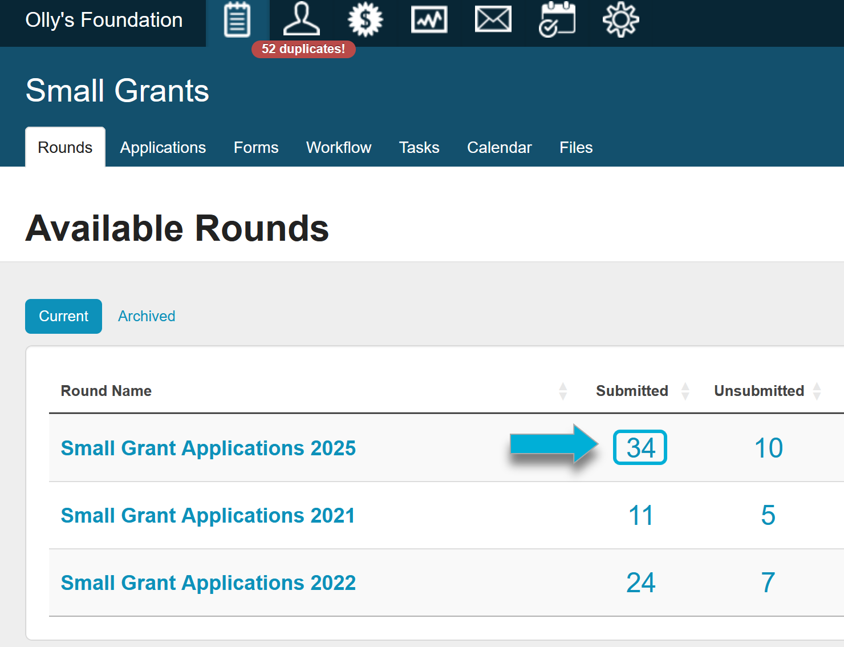Screen dimensions: 844x647
Task: Click Olly's Foundation header title
Action: [x=104, y=21]
